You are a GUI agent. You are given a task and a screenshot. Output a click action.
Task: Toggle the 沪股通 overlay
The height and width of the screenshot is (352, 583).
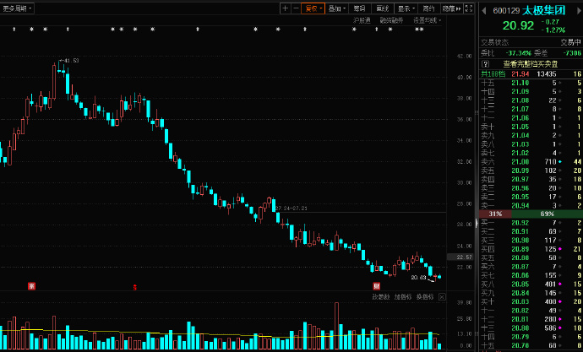[x=362, y=19]
